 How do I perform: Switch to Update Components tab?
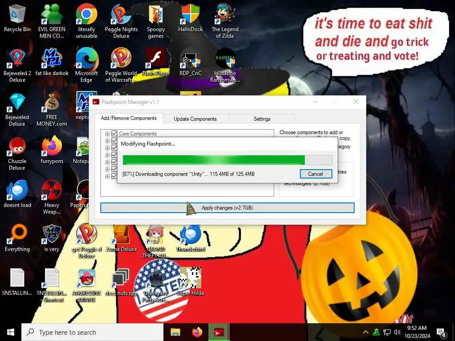195,119
